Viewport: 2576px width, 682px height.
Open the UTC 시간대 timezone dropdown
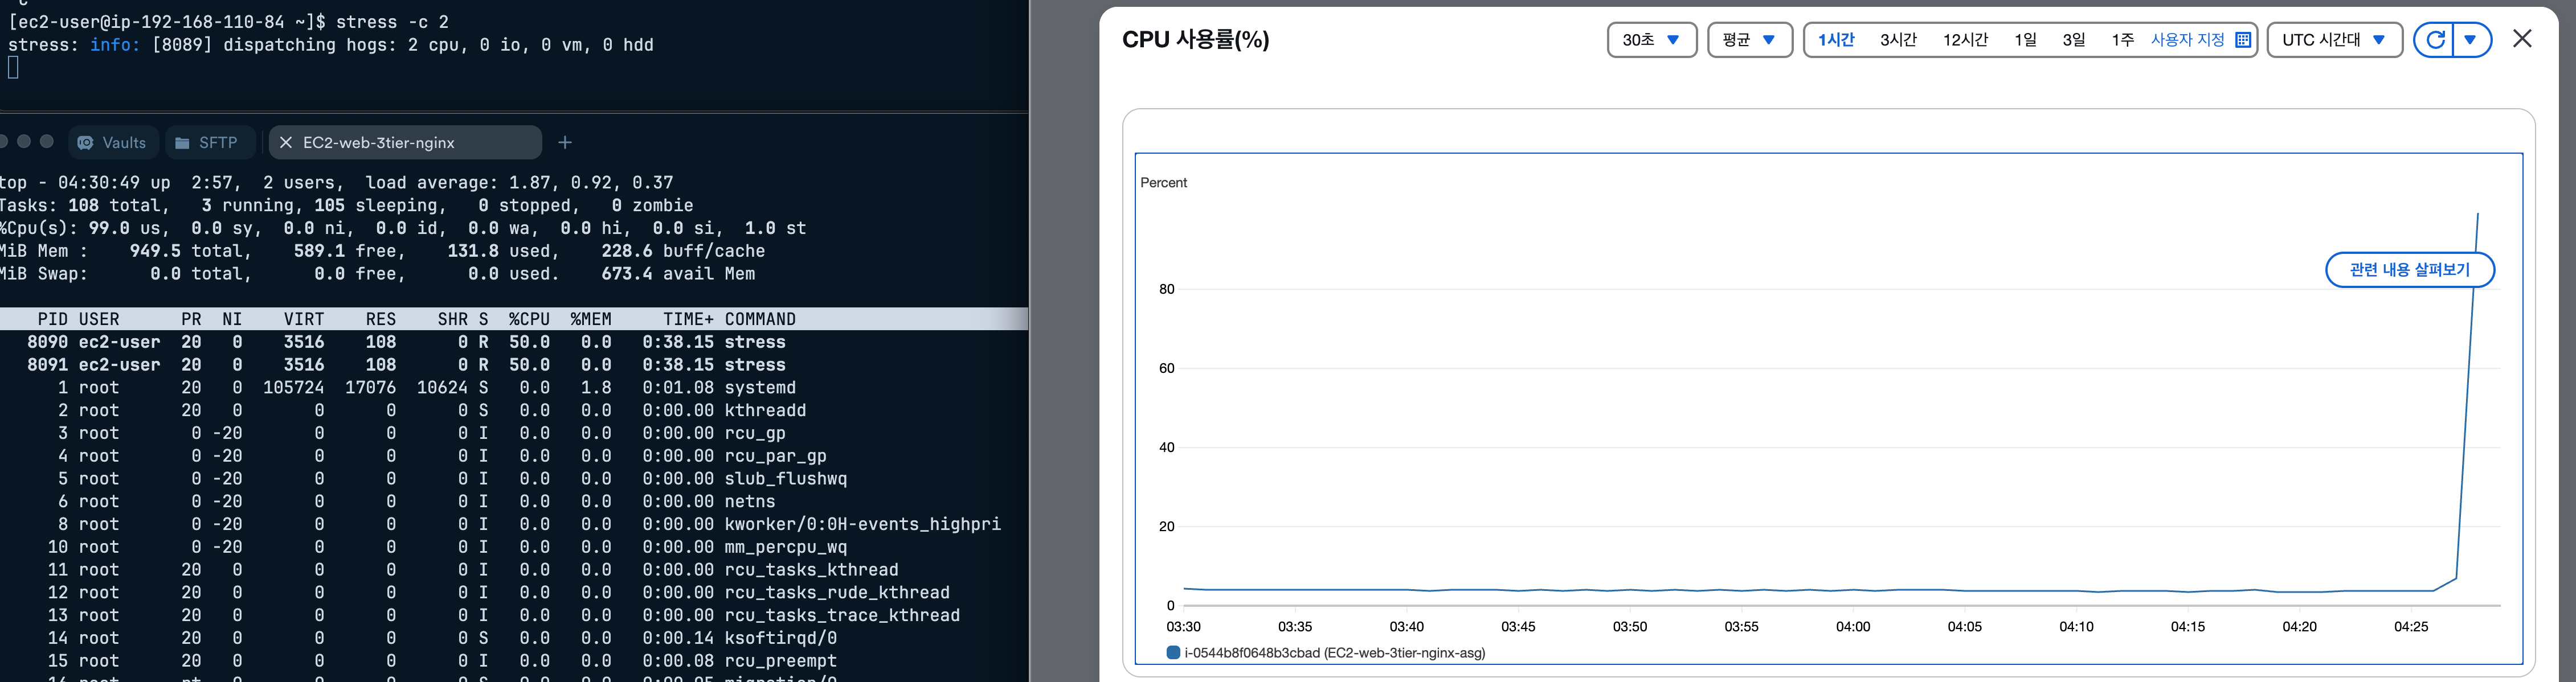2334,40
